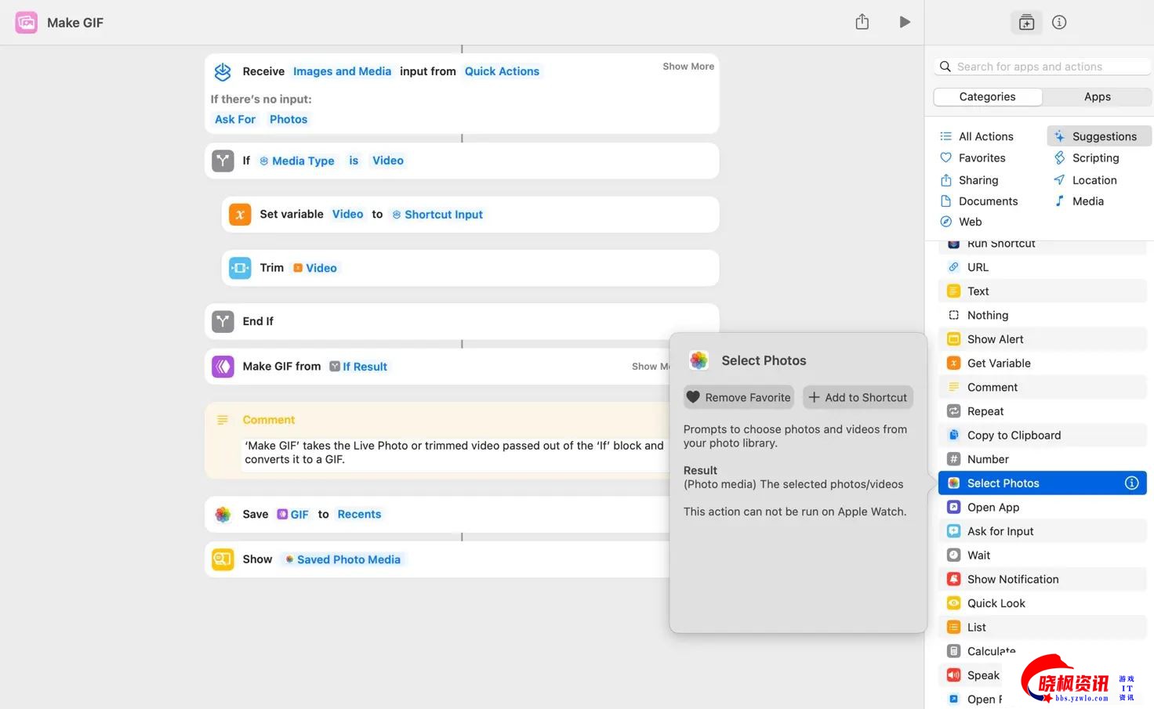Select the Show Notification action
Screen dimensions: 1154x709
click(x=1042, y=580)
